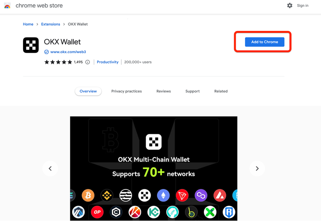The height and width of the screenshot is (221, 321).
Task: Click the OKX chain checkered icon
Action: pos(145,195)
